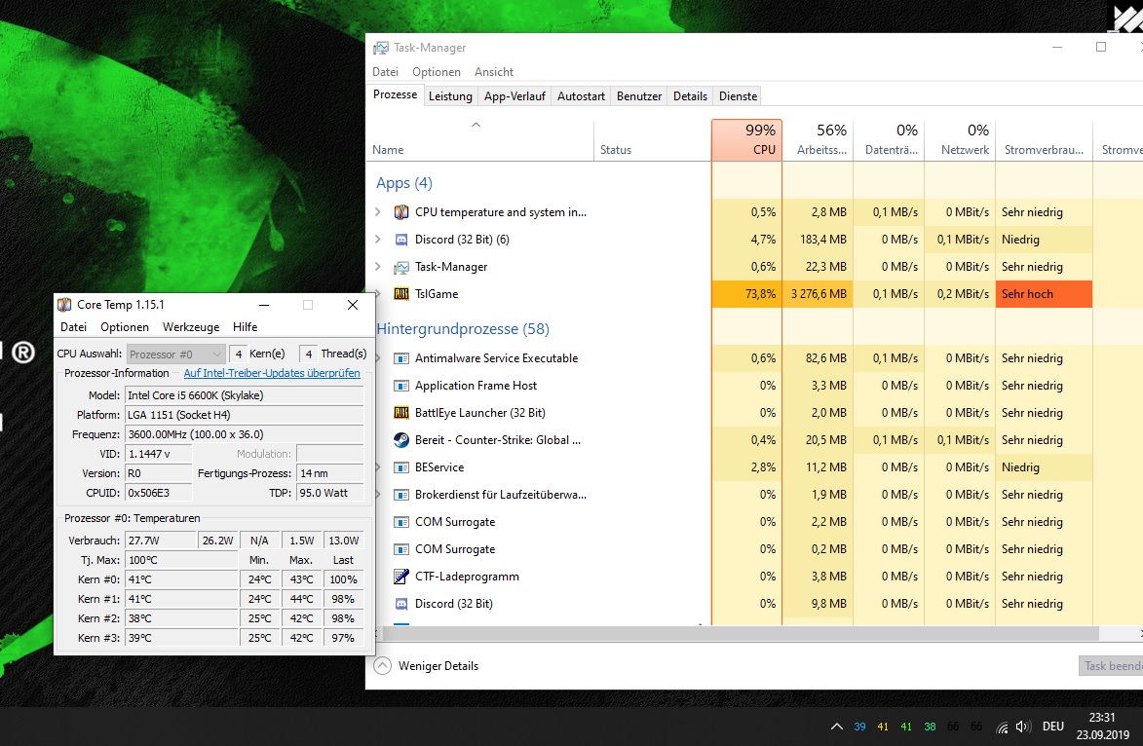Expand the Task-Manager app row
1143x746 pixels.
[x=378, y=267]
